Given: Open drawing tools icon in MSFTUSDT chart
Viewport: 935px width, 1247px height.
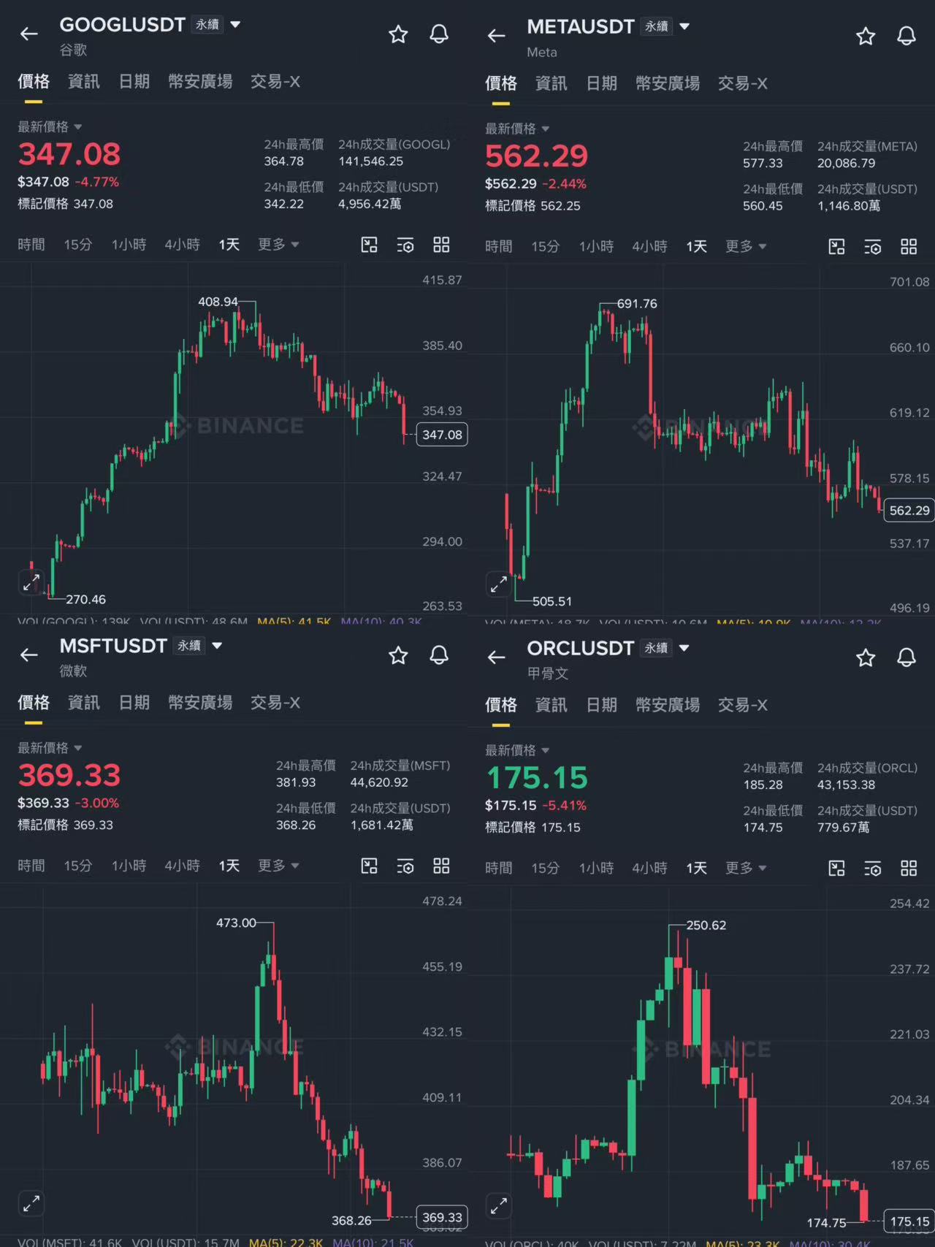Looking at the screenshot, I should pos(370,866).
